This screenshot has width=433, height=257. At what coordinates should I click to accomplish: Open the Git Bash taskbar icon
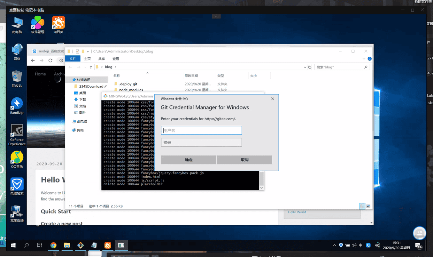pyautogui.click(x=81, y=245)
